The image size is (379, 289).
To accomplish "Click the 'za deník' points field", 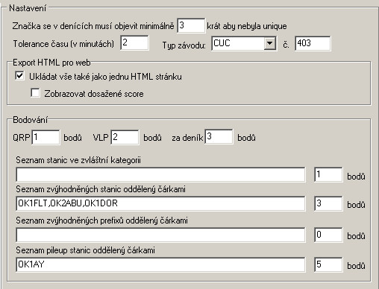I will click(x=219, y=136).
